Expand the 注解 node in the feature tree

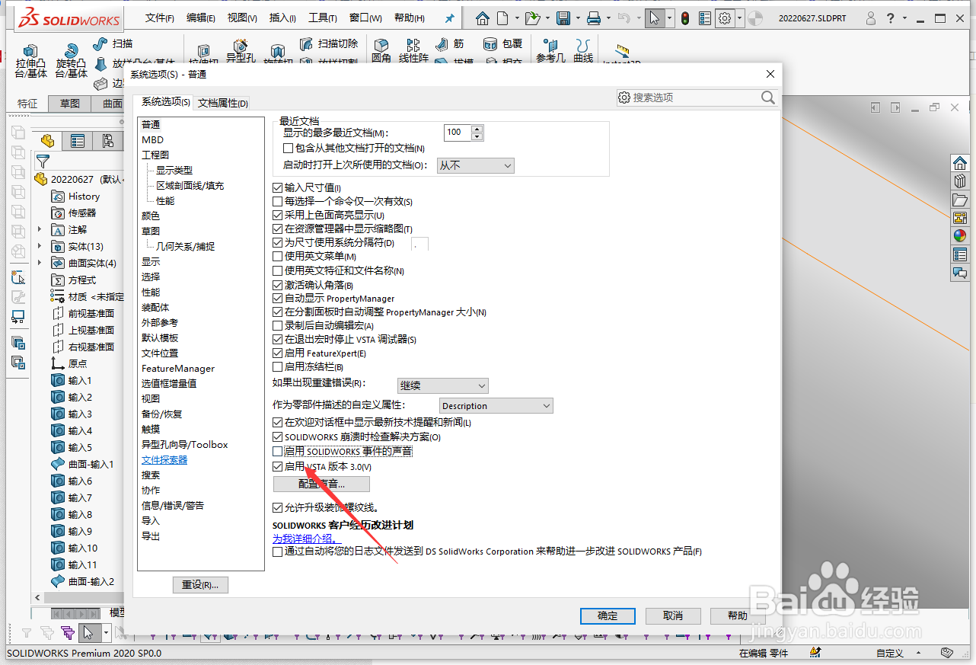pos(40,229)
